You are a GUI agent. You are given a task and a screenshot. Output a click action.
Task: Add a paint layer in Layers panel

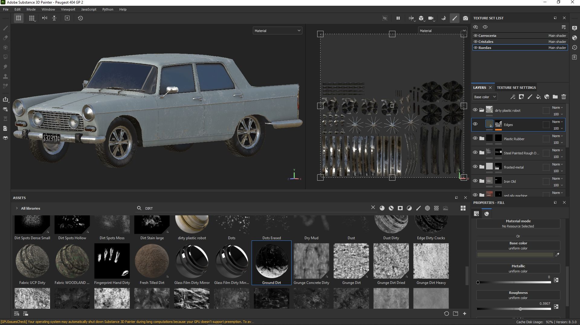pos(530,97)
